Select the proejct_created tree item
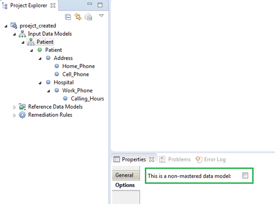275x205 pixels. (x=38, y=26)
